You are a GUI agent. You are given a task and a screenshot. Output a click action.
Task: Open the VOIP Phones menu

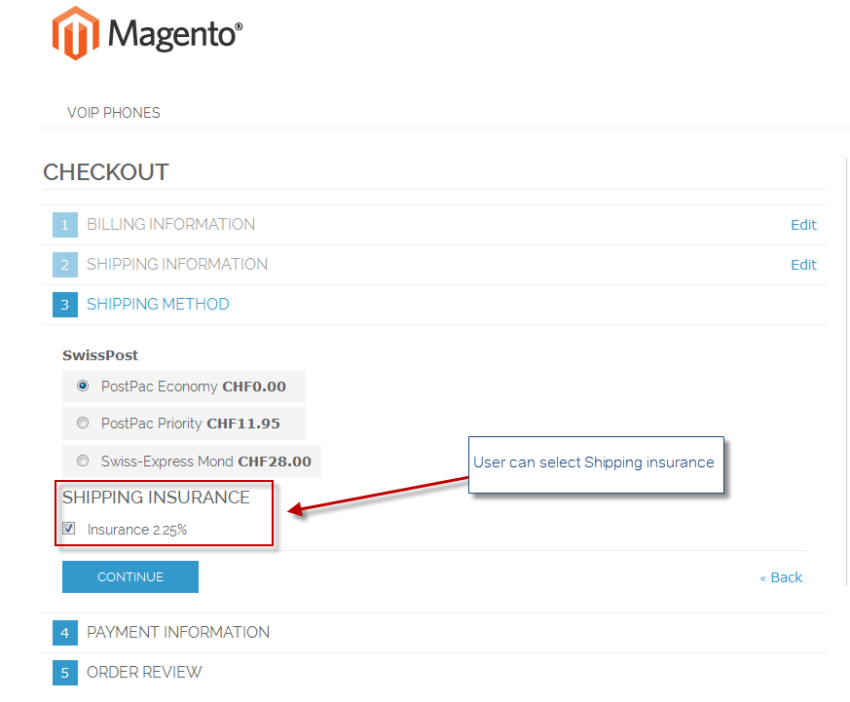coord(114,113)
